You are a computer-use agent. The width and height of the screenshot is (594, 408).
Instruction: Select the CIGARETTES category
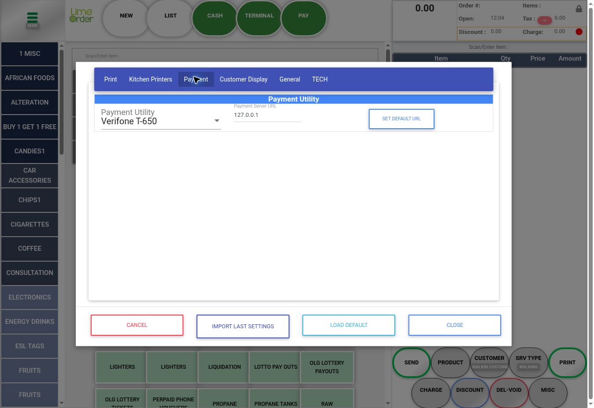[30, 225]
